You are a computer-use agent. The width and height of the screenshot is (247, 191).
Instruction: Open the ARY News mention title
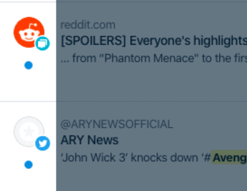(89, 140)
